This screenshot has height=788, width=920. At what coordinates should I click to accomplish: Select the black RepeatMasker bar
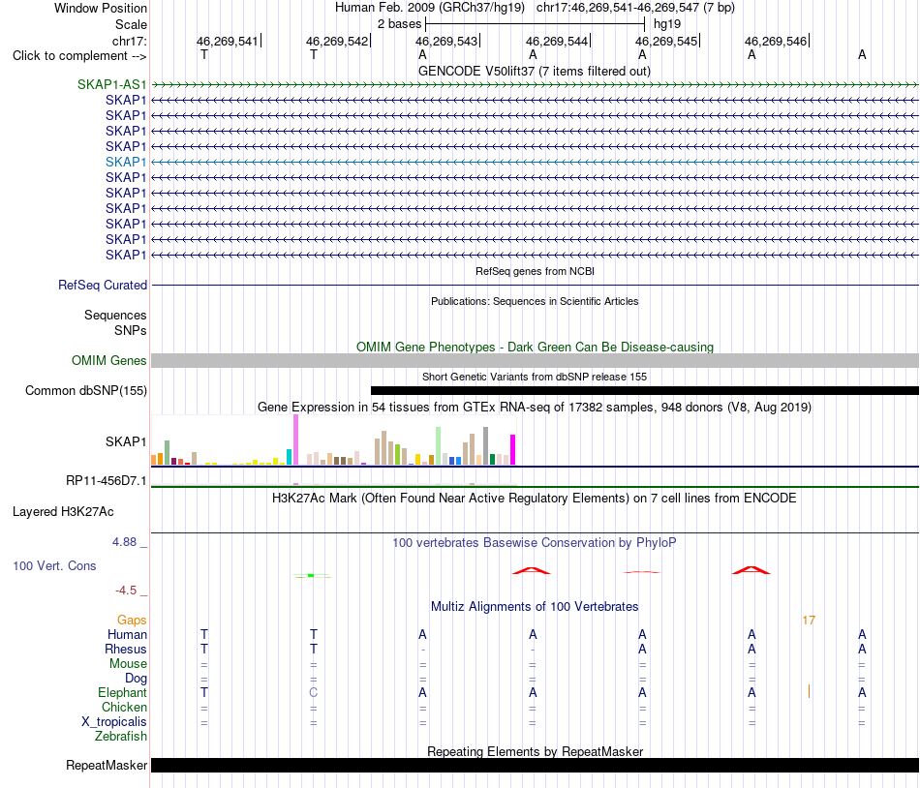tap(535, 765)
